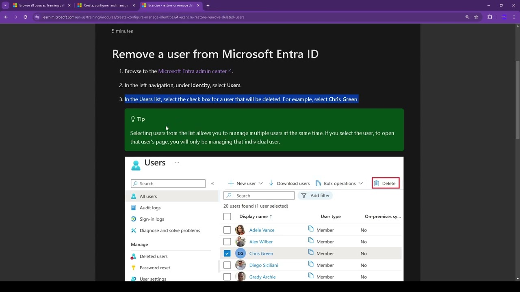Screen dimensions: 520x292
Task: Reload the current page
Action: 25,17
